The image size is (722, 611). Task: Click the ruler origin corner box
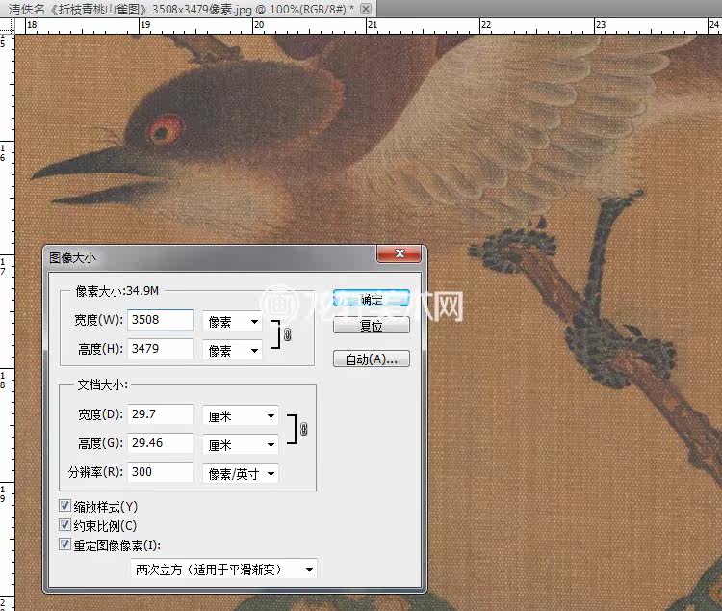(8, 26)
